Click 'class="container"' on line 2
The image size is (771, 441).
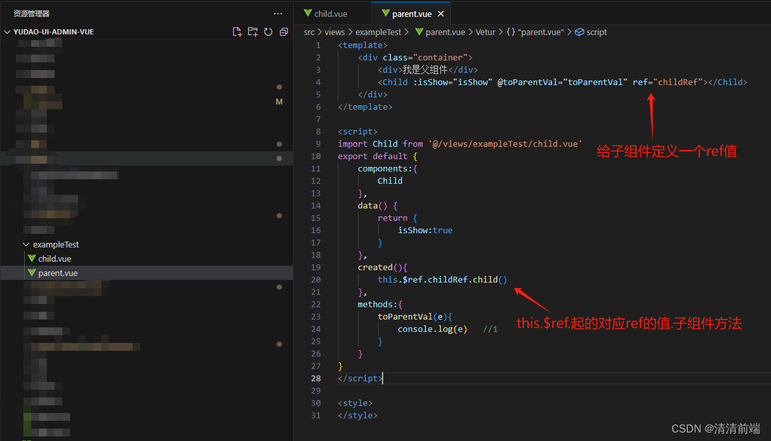(x=425, y=58)
